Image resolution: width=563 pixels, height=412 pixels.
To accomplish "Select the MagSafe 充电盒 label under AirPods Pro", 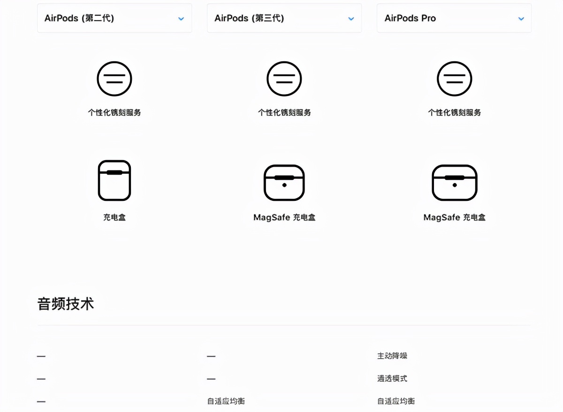I will pyautogui.click(x=454, y=218).
